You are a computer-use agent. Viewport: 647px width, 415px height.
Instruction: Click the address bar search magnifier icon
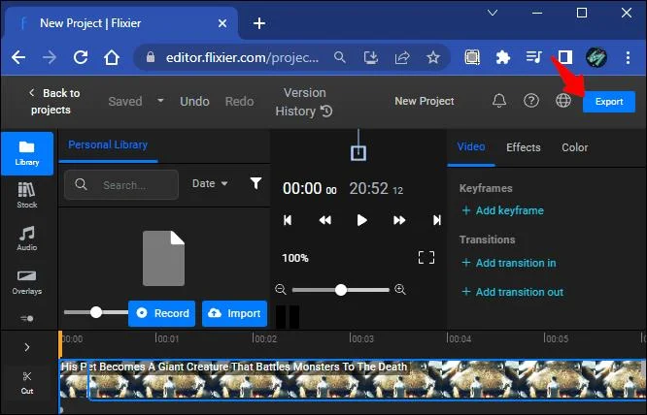pos(340,57)
